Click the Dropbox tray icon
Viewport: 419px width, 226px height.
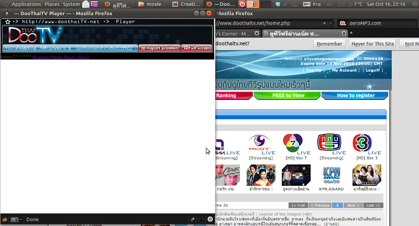point(278,4)
